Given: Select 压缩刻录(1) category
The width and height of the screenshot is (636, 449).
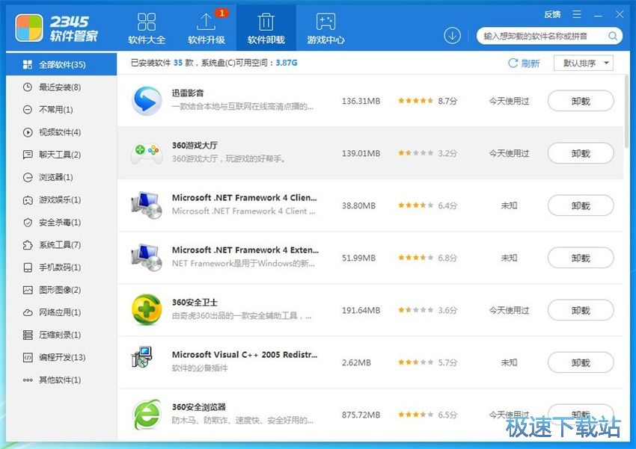Looking at the screenshot, I should pyautogui.click(x=61, y=335).
